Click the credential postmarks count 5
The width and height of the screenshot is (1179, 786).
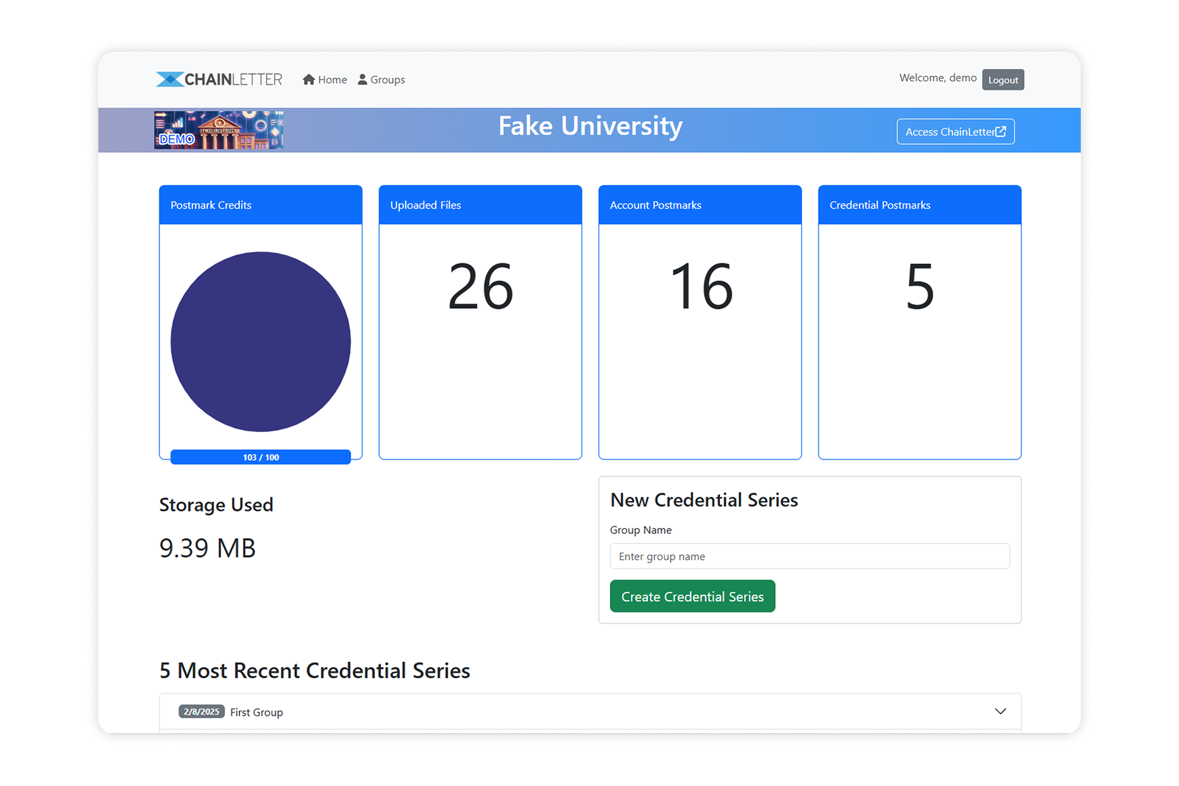920,286
